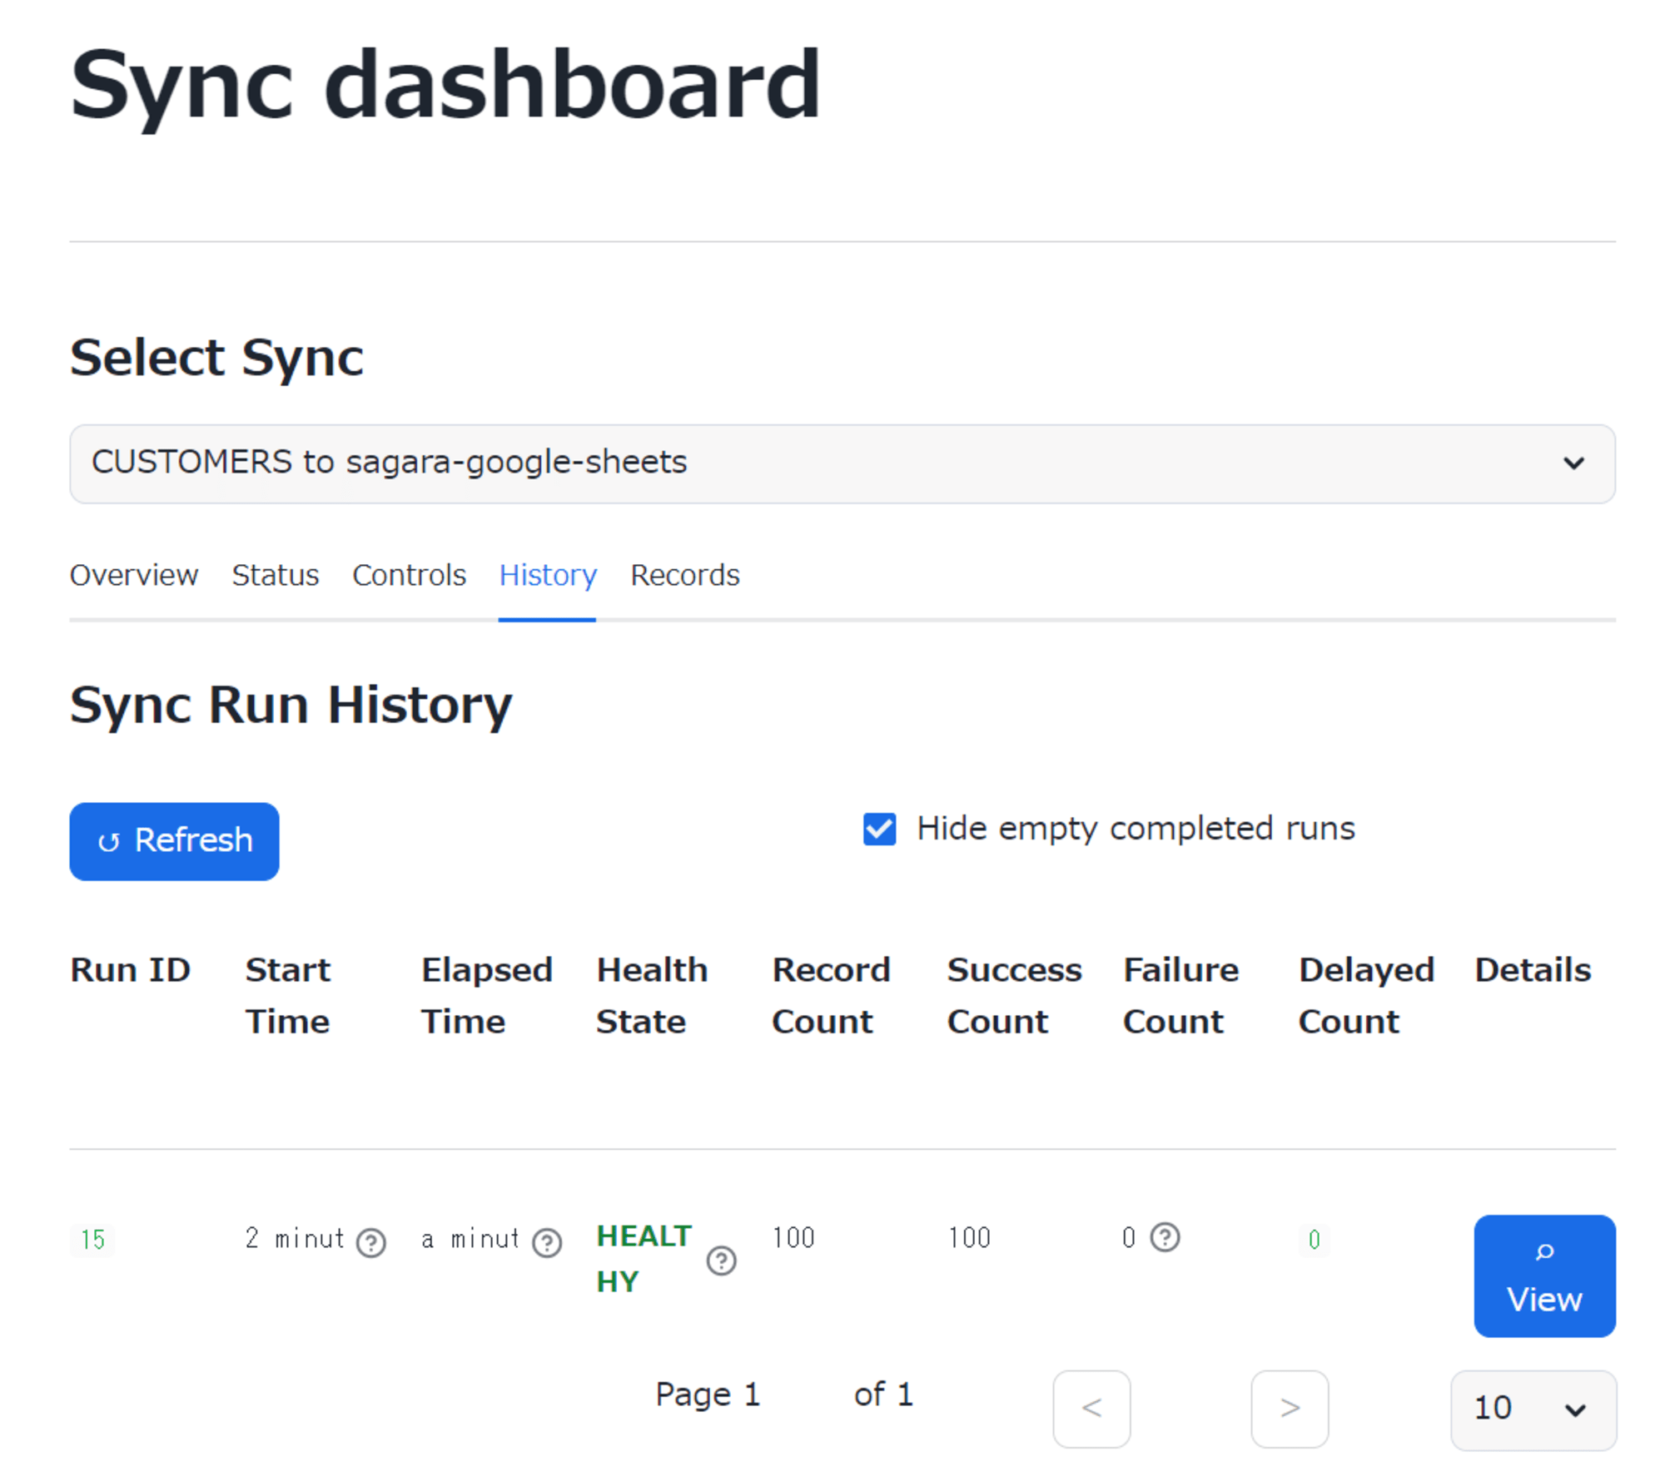Click View button for run 15

pyautogui.click(x=1544, y=1275)
